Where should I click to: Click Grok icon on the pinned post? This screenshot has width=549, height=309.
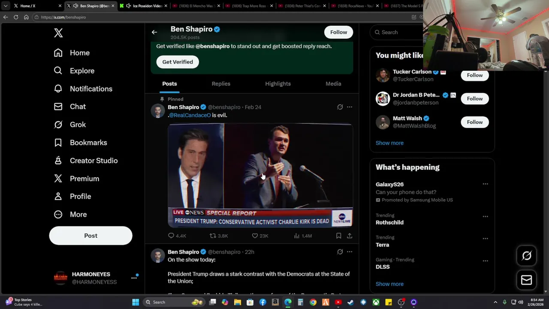(x=340, y=107)
